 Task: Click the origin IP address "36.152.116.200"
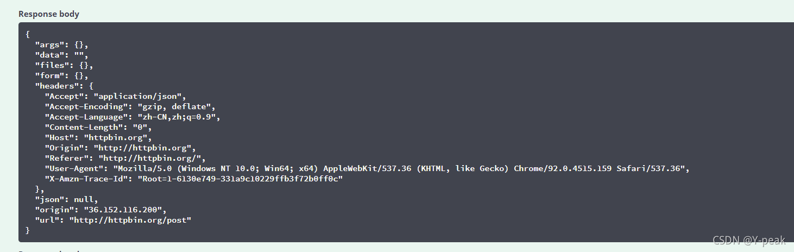point(124,210)
